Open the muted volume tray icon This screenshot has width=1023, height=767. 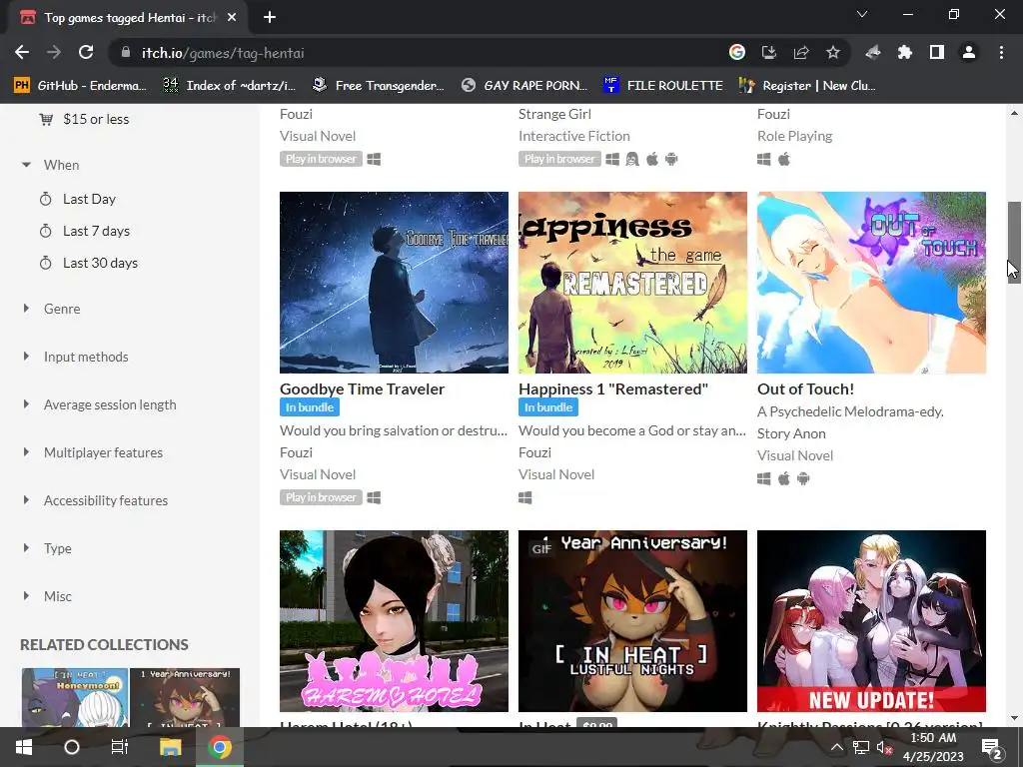tap(884, 747)
